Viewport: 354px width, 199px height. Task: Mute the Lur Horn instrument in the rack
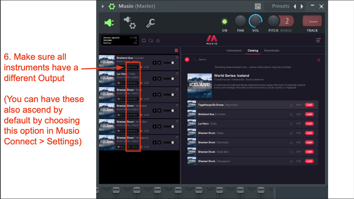coord(159,79)
